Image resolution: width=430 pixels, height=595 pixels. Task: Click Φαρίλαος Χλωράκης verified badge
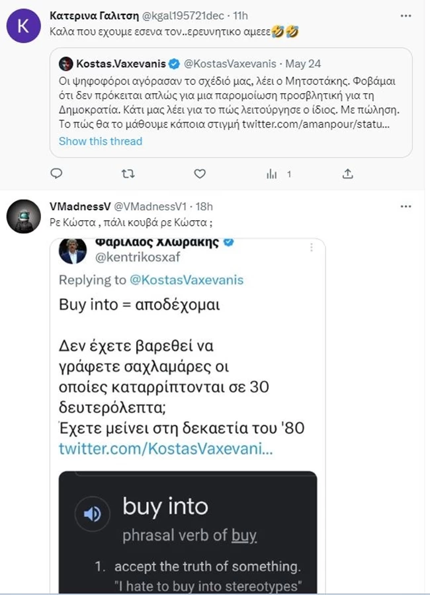coord(229,242)
